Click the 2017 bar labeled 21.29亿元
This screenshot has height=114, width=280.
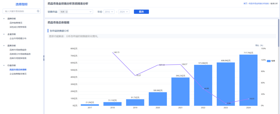[90, 105]
